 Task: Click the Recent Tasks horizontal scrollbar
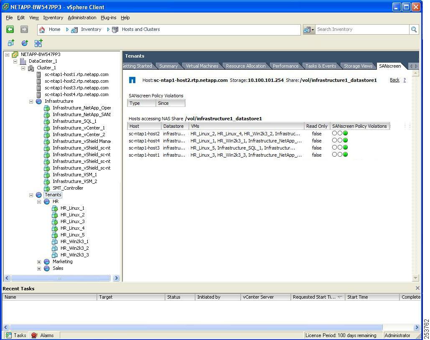[x=196, y=327]
